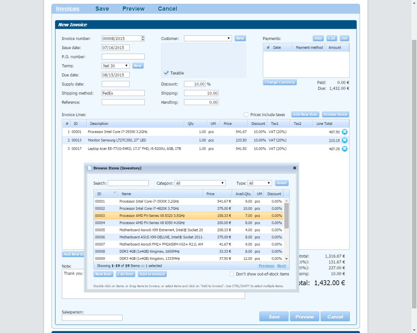Open the Category filter dropdown
This screenshot has width=417, height=333.
(200, 183)
